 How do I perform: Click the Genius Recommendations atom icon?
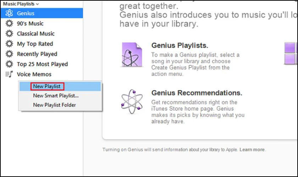coord(132,102)
